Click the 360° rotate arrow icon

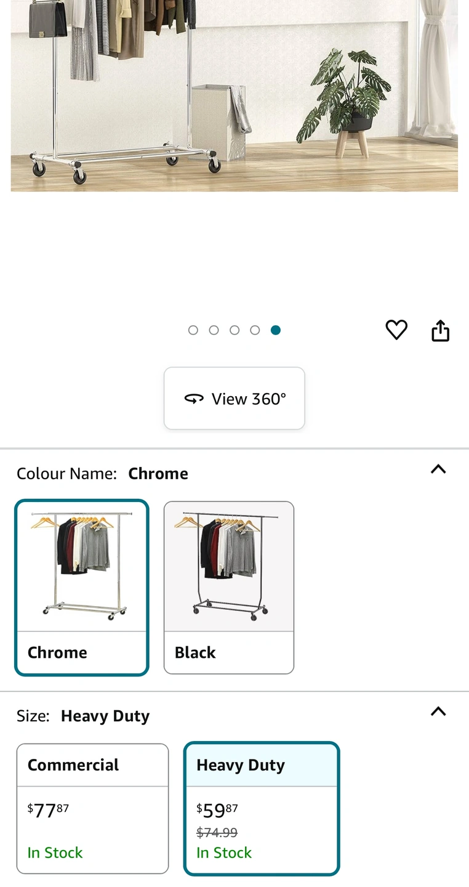[194, 399]
